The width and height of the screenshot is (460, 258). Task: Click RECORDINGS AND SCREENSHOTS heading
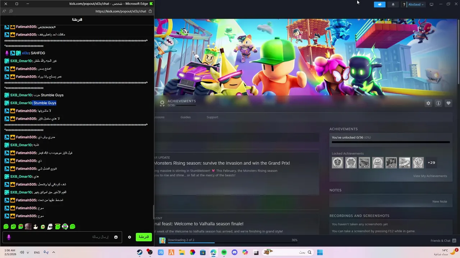[x=359, y=216]
